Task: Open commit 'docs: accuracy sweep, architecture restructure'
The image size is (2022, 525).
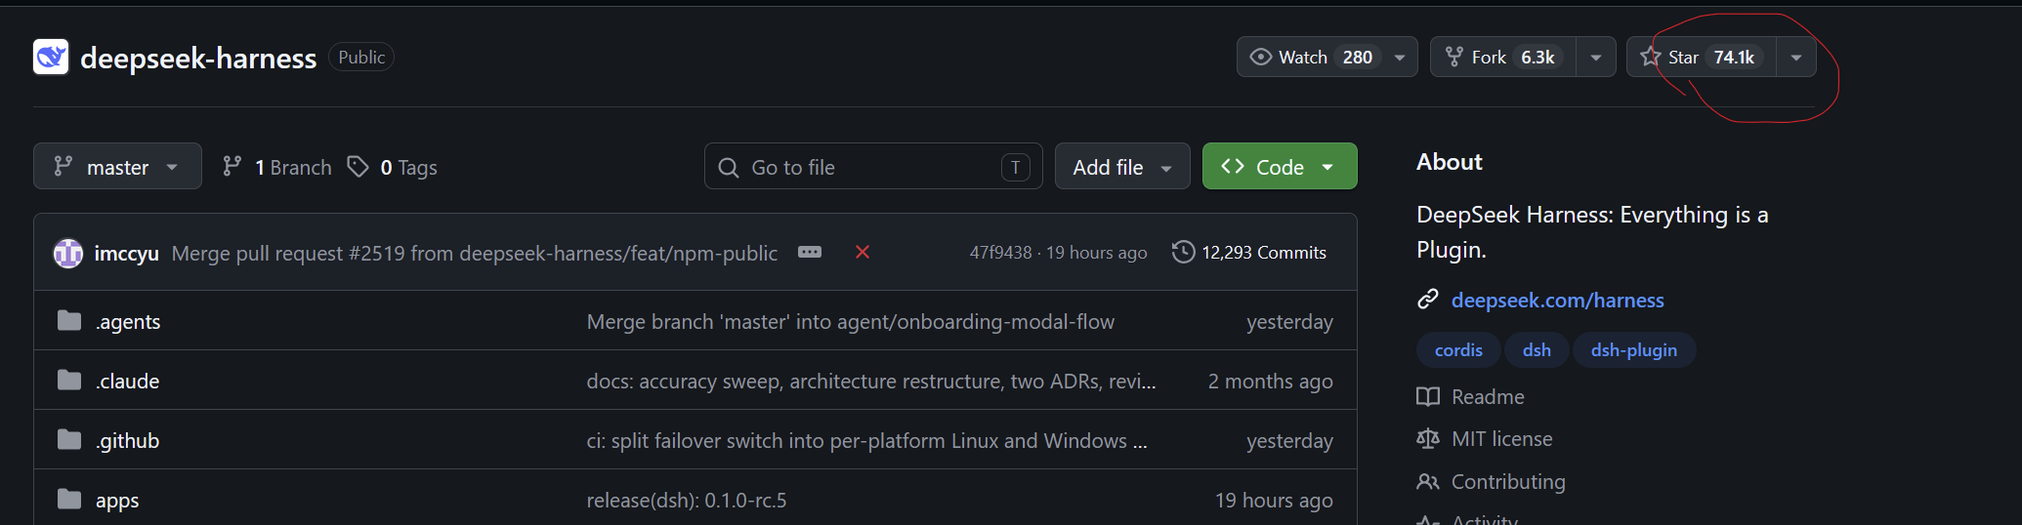Action: pos(871,381)
